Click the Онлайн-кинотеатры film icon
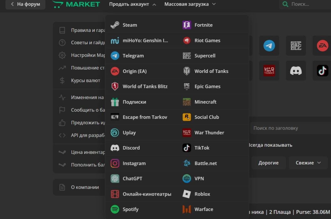Image resolution: width=331 pixels, height=219 pixels. click(x=115, y=194)
